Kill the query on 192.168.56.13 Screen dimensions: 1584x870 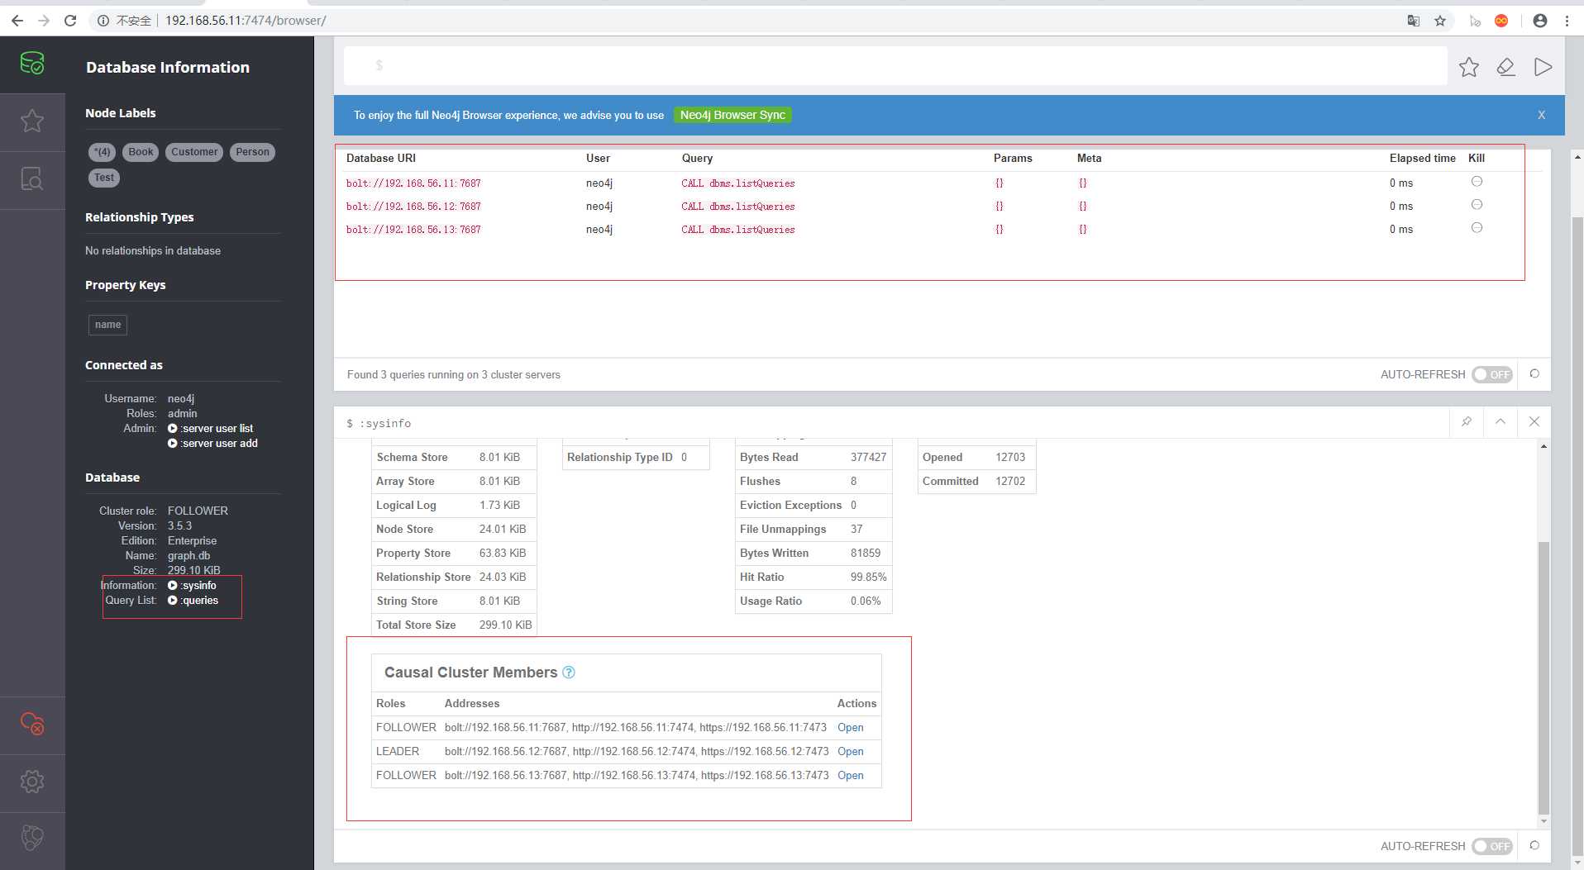[1477, 228]
